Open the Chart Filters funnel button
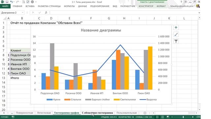The width and height of the screenshot is (211, 119). [176, 41]
